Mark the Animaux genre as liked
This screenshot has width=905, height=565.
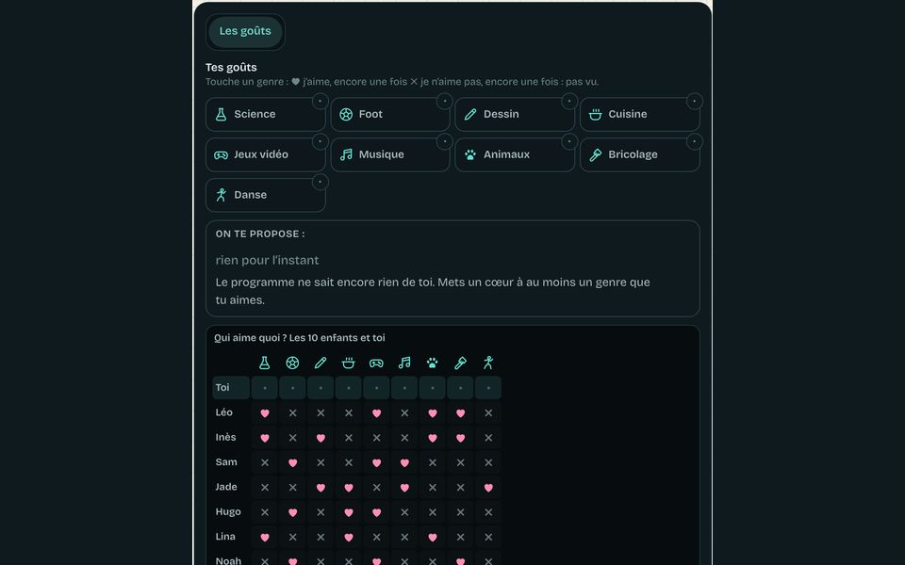tap(515, 154)
